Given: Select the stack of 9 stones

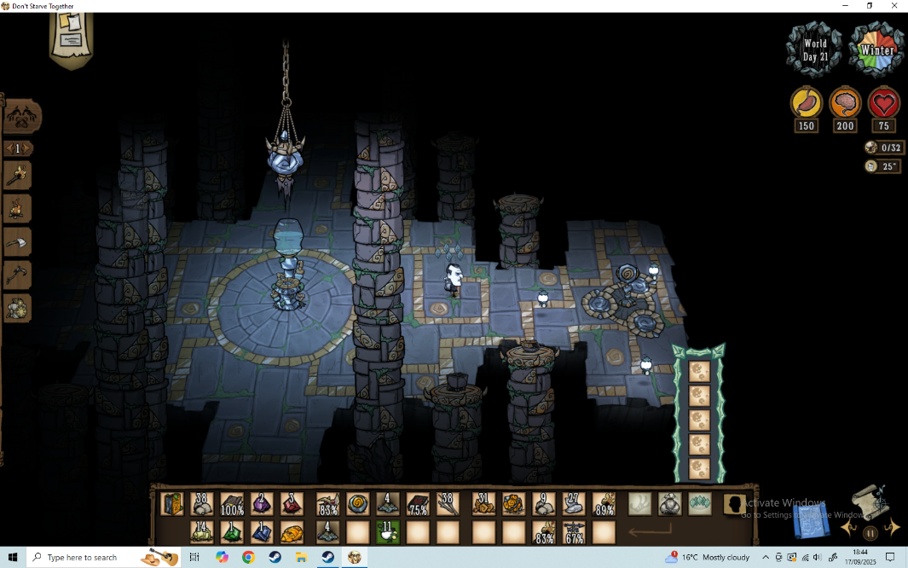Looking at the screenshot, I should coord(543,504).
